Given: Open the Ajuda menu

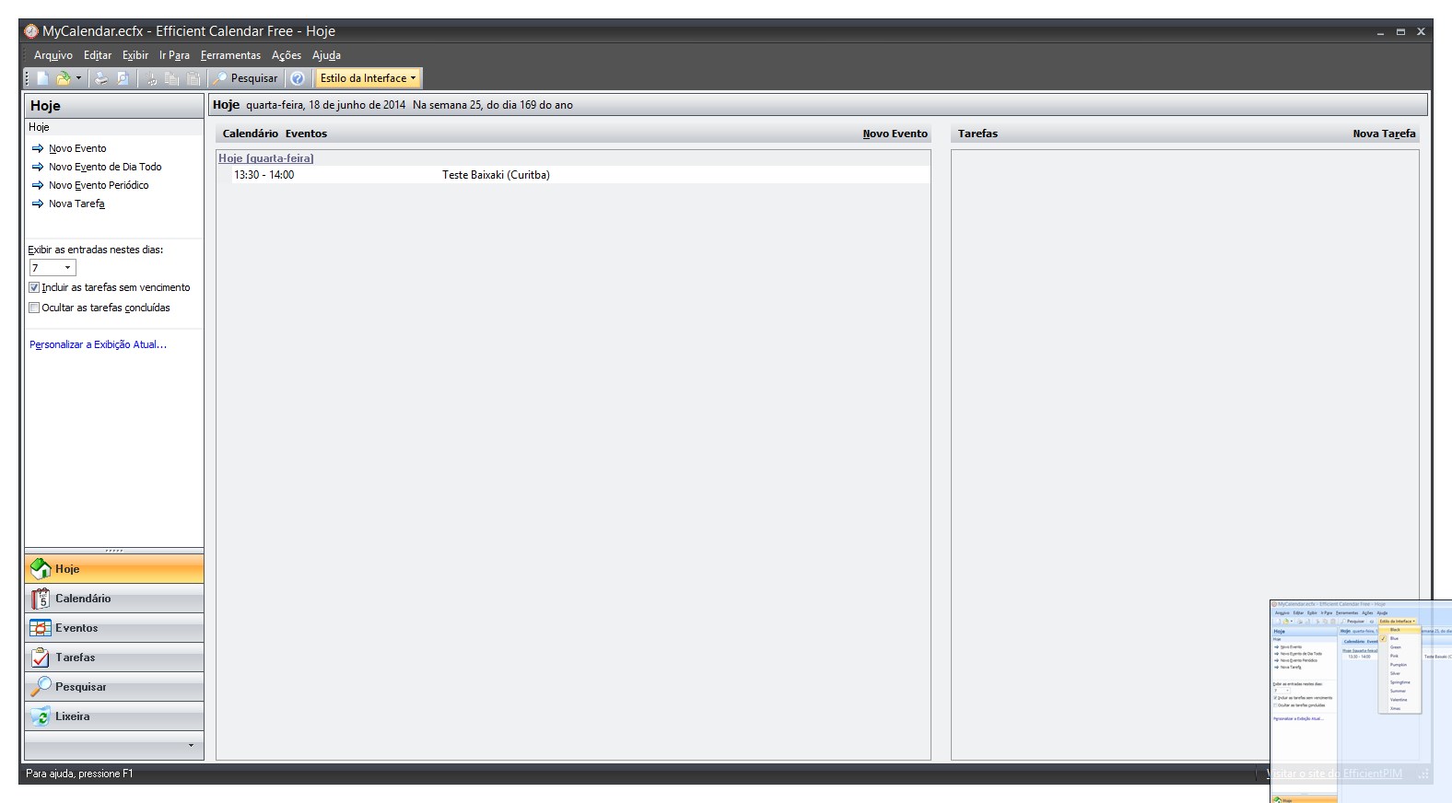Looking at the screenshot, I should coord(326,55).
